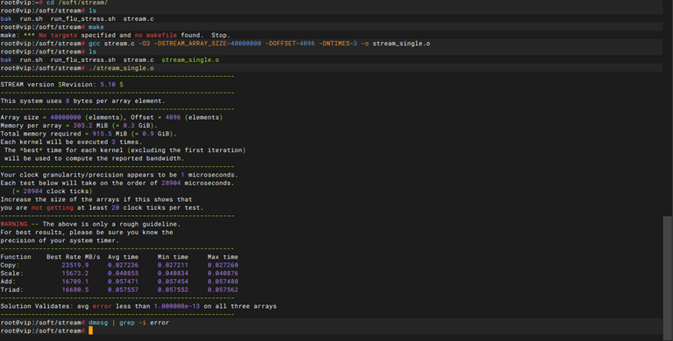This screenshot has width=673, height=341.
Task: Click the Scale rate value 15673.2
Action: [x=75, y=274]
